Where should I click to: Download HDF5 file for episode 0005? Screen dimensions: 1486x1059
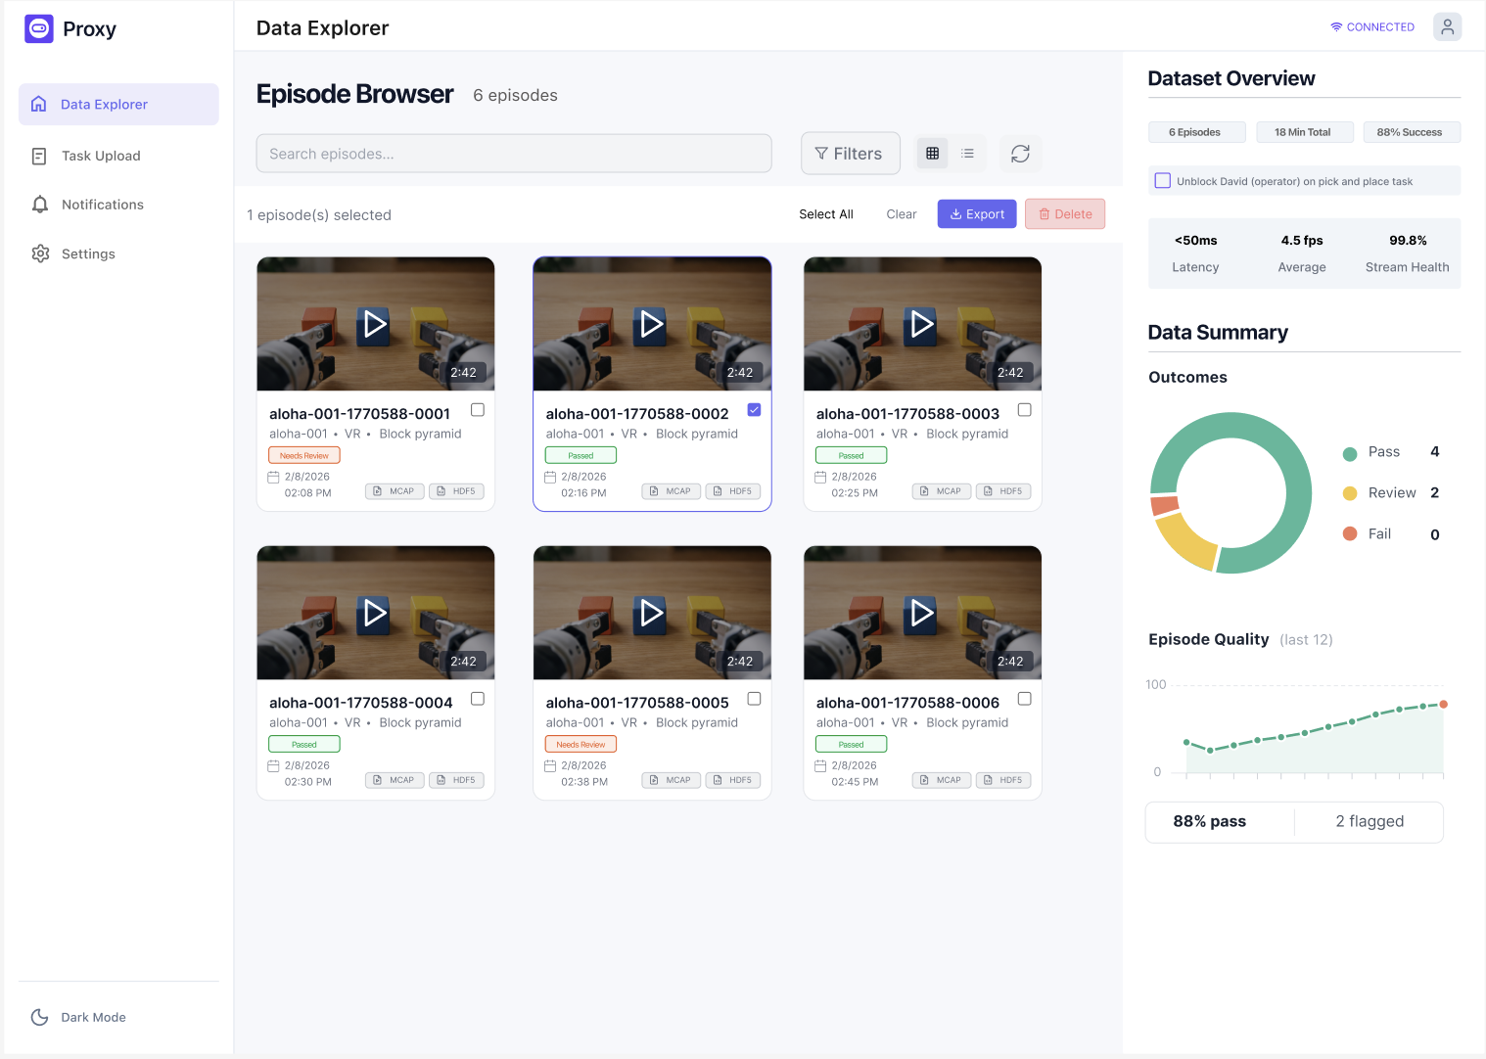point(733,780)
